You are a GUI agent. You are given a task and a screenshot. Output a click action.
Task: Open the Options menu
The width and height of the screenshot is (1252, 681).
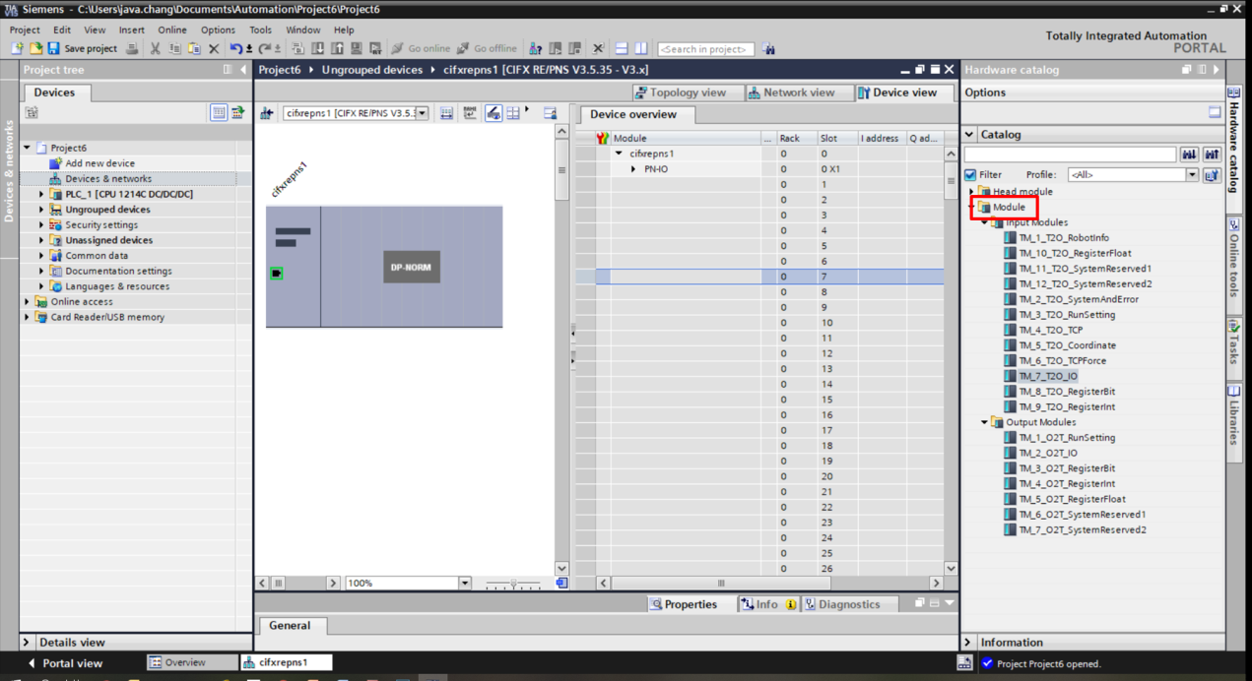click(218, 31)
